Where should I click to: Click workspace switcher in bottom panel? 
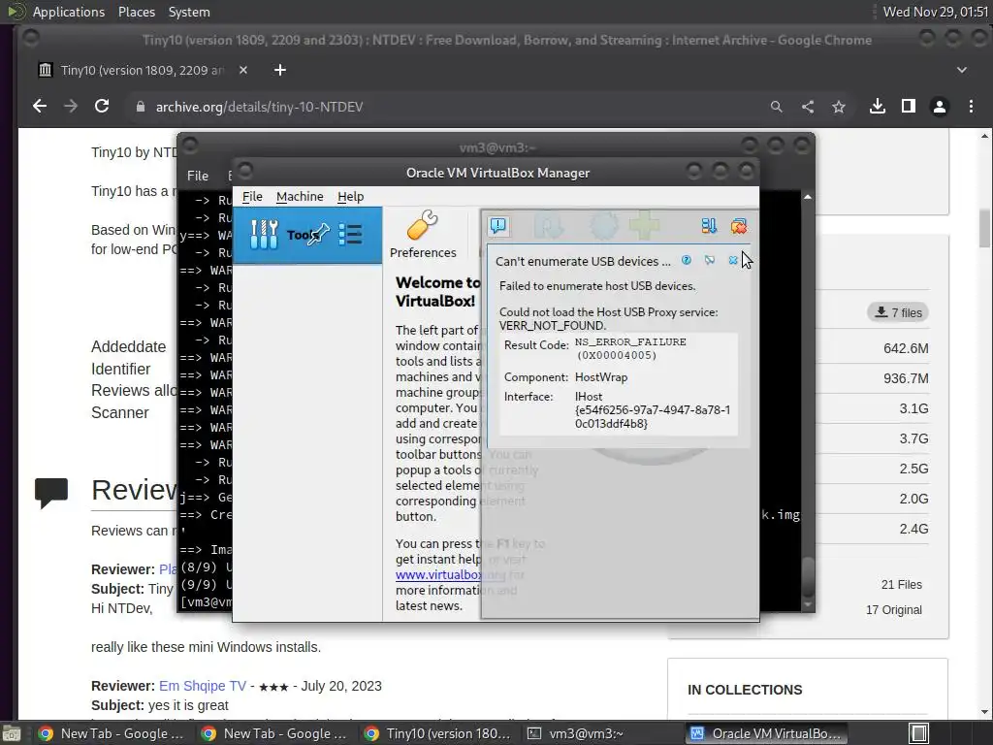[x=919, y=733]
